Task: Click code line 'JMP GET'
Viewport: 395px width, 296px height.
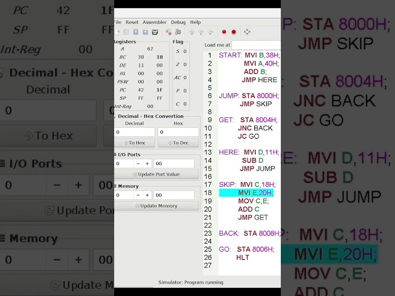Action: click(x=253, y=217)
